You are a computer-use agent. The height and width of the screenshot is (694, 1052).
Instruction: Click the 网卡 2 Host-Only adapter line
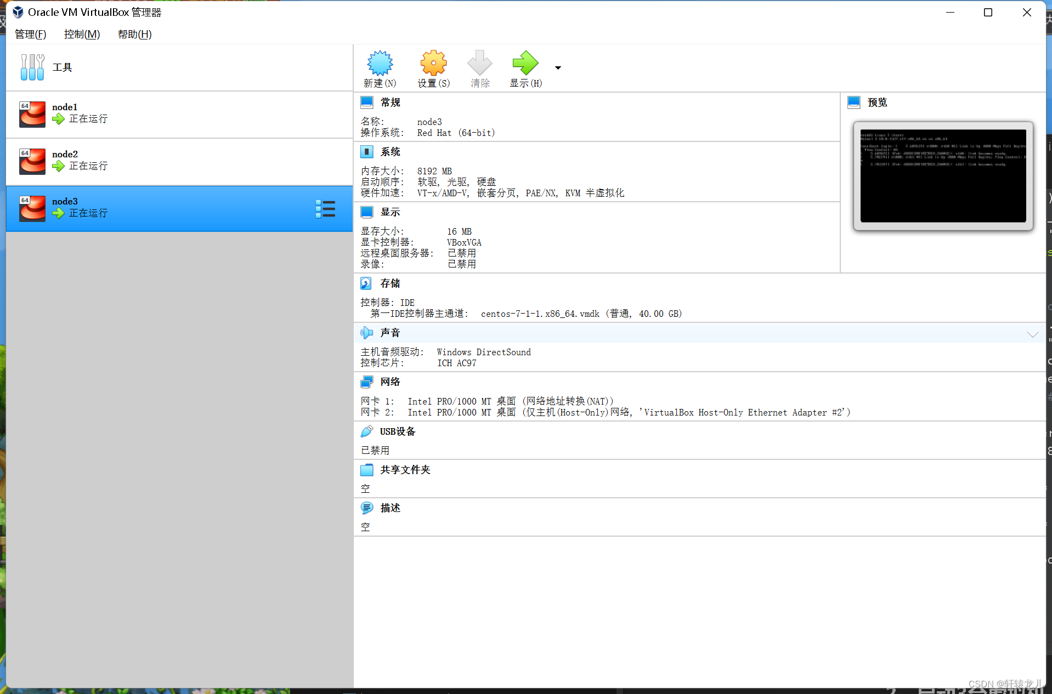[606, 413]
